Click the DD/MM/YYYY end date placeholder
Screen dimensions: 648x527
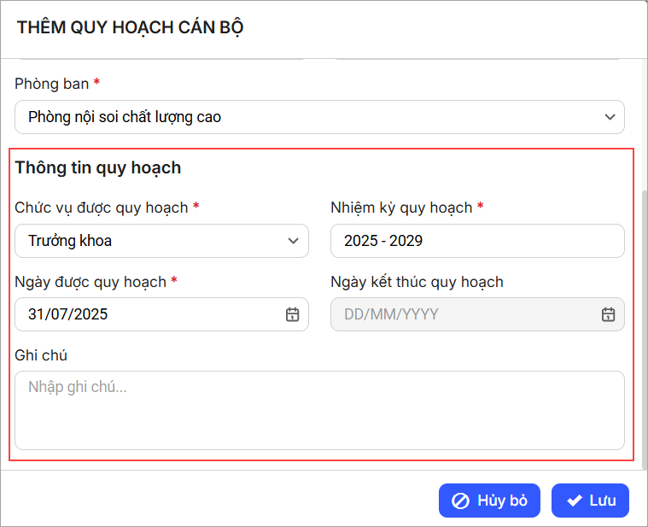[x=391, y=314]
